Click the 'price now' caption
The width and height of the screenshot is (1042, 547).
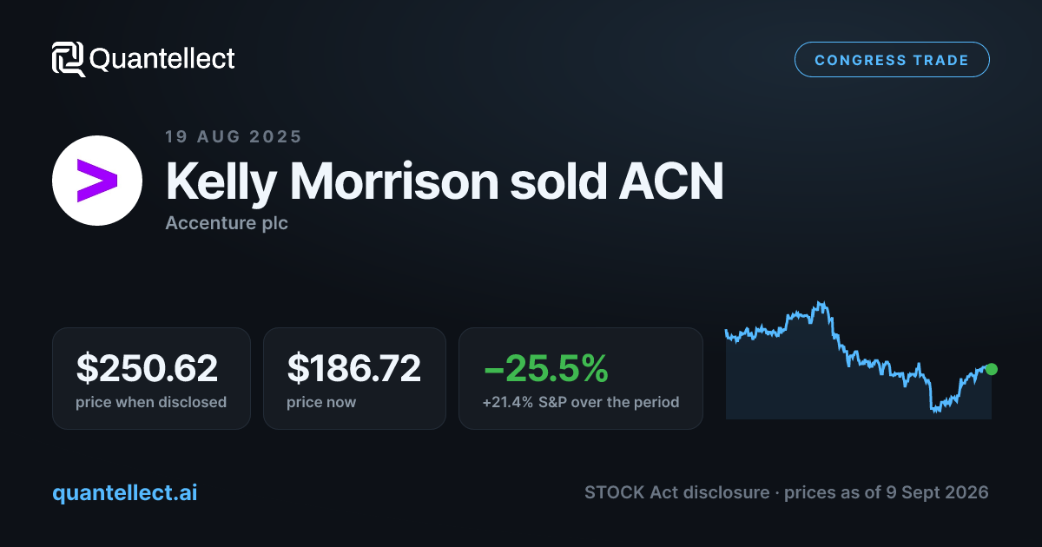pyautogui.click(x=321, y=402)
